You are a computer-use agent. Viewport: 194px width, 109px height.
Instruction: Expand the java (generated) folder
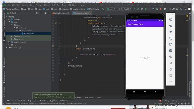coord(9,42)
